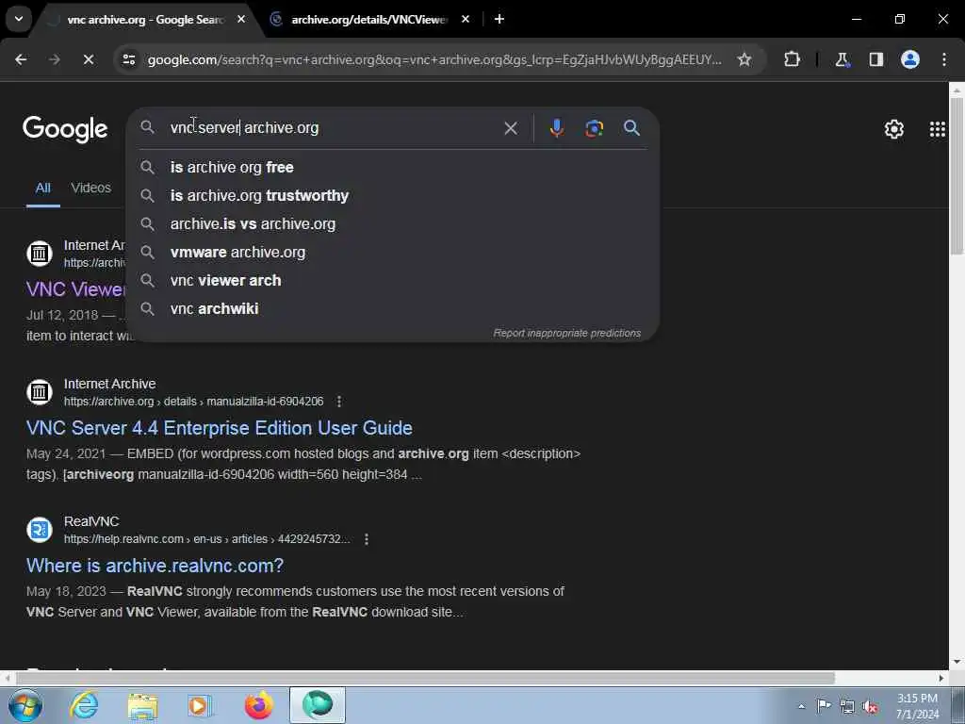The height and width of the screenshot is (724, 965).
Task: Launch Firefox from the taskbar
Action: [259, 705]
